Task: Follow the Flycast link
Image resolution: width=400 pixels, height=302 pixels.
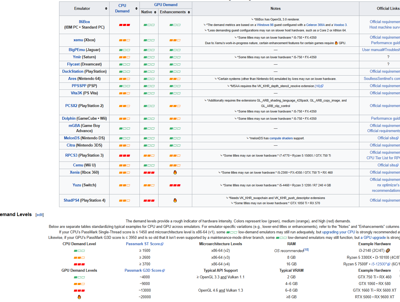Action: (73, 64)
